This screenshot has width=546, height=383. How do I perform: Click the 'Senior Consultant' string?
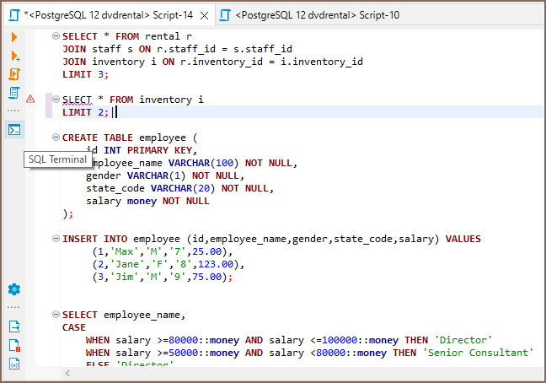click(478, 353)
